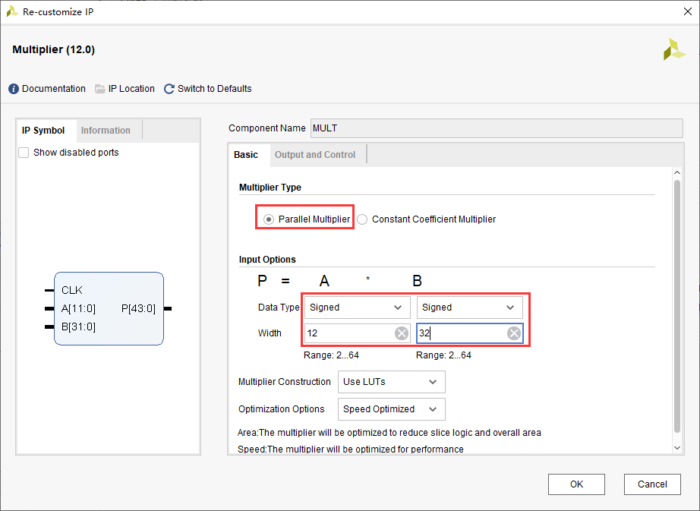Enable Show disabled ports checkbox
The height and width of the screenshot is (511, 700).
24,153
